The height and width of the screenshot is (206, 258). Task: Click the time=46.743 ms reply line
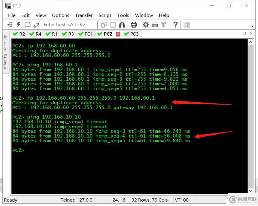pyautogui.click(x=101, y=131)
